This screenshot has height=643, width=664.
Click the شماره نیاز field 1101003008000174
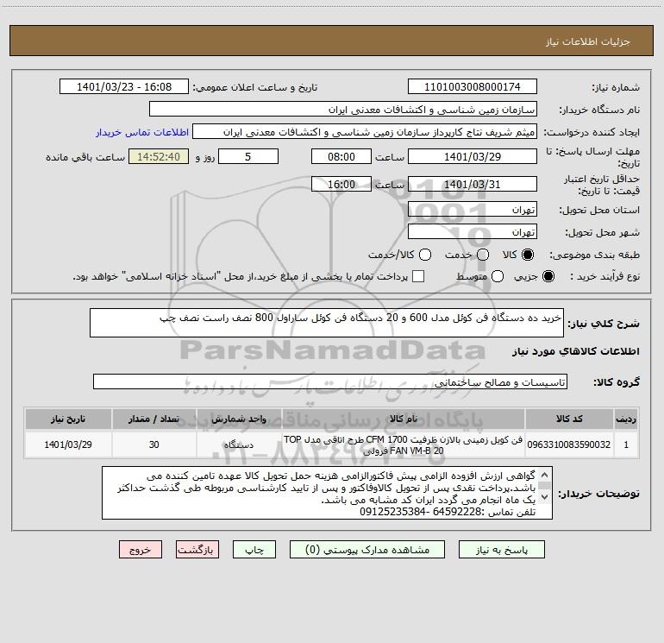[473, 87]
